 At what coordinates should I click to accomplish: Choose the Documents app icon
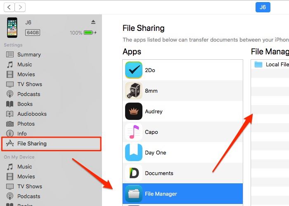pyautogui.click(x=134, y=173)
